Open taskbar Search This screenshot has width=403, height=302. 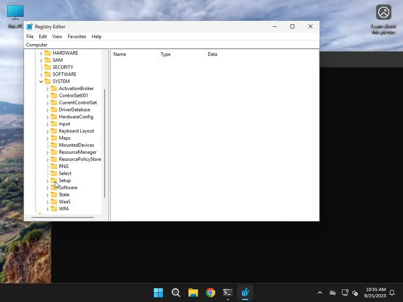tap(176, 293)
